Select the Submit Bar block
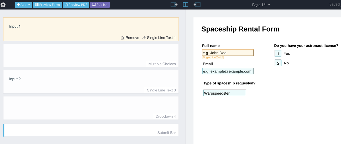This screenshot has height=144, width=341. point(91,130)
